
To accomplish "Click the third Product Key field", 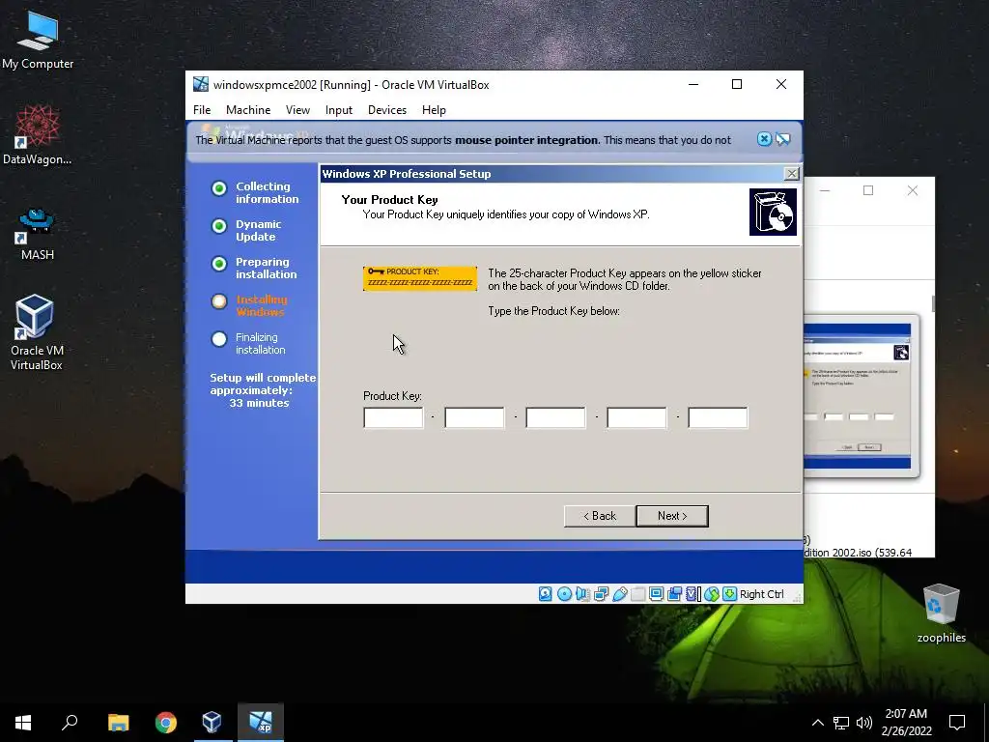I will (x=555, y=417).
